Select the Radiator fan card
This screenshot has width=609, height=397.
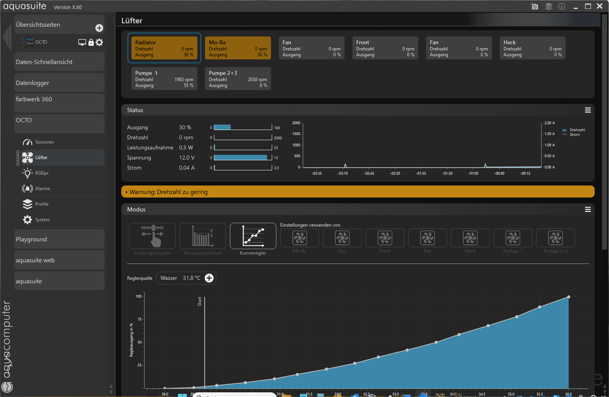coord(164,48)
